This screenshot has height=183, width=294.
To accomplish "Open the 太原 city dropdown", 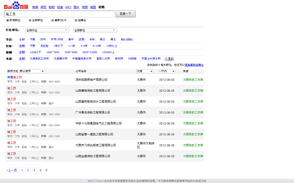I will [145, 71].
